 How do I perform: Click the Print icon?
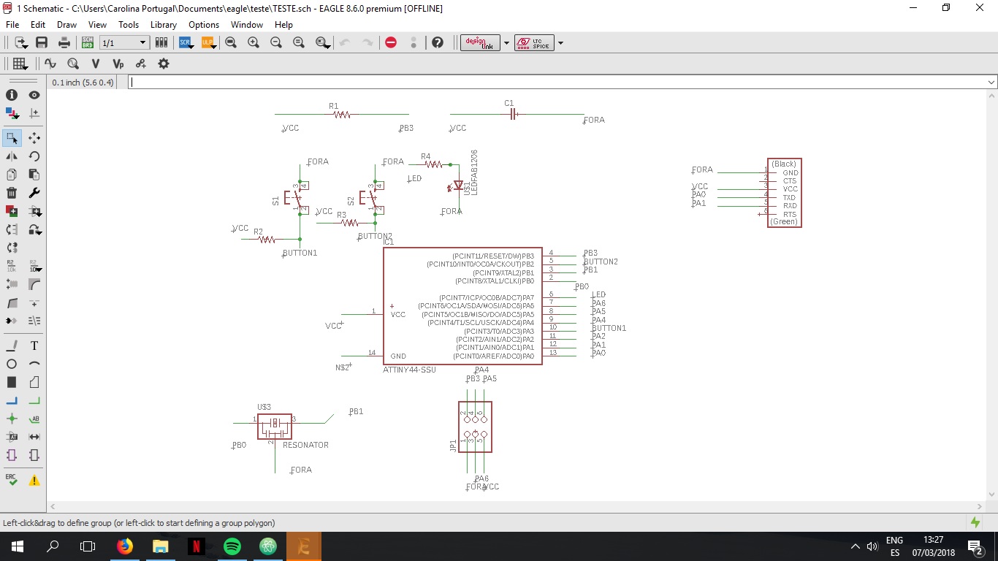tap(64, 42)
